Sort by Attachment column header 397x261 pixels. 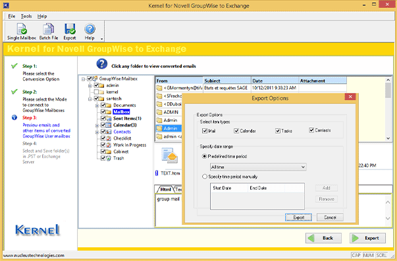[323, 80]
